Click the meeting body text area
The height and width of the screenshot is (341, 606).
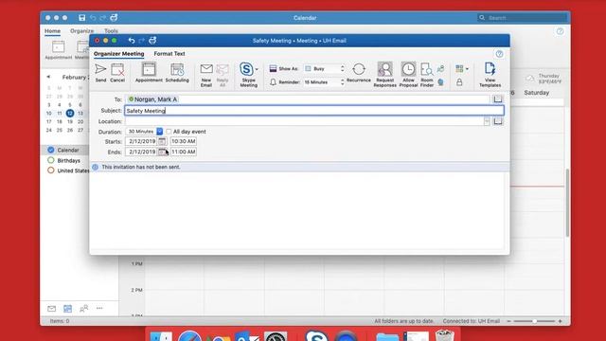click(296, 210)
